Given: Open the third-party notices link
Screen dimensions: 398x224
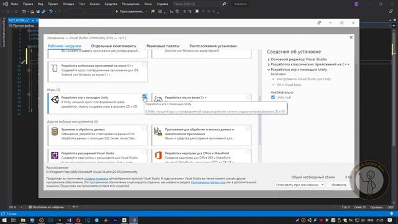Looking at the screenshot, I should click(x=208, y=182).
